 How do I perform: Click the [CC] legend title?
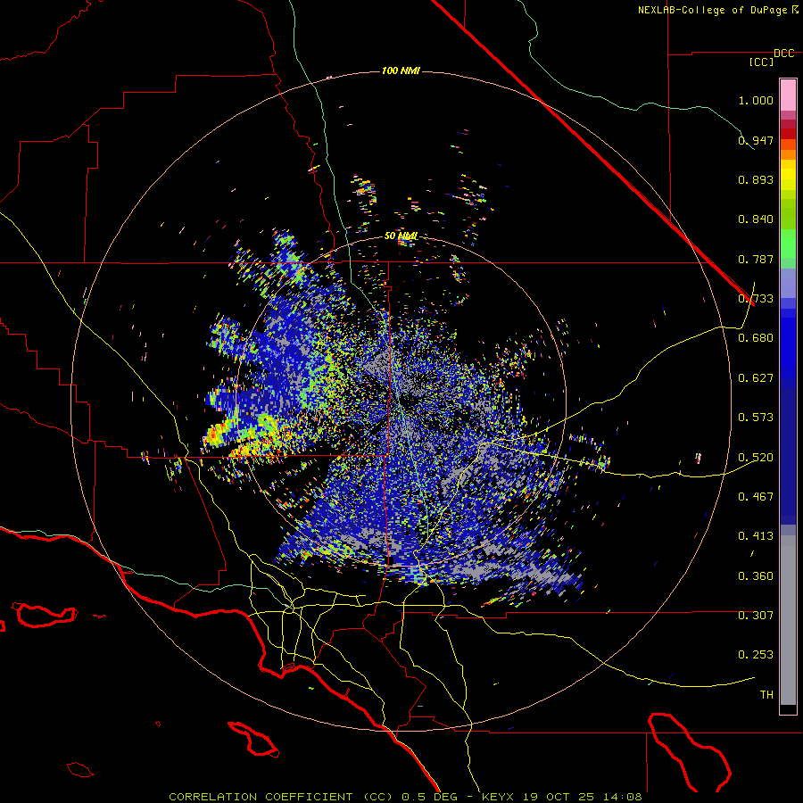pos(762,62)
